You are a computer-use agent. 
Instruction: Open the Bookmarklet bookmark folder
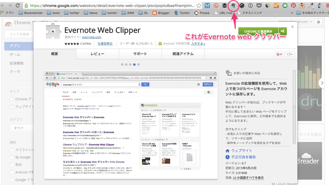(30, 13)
